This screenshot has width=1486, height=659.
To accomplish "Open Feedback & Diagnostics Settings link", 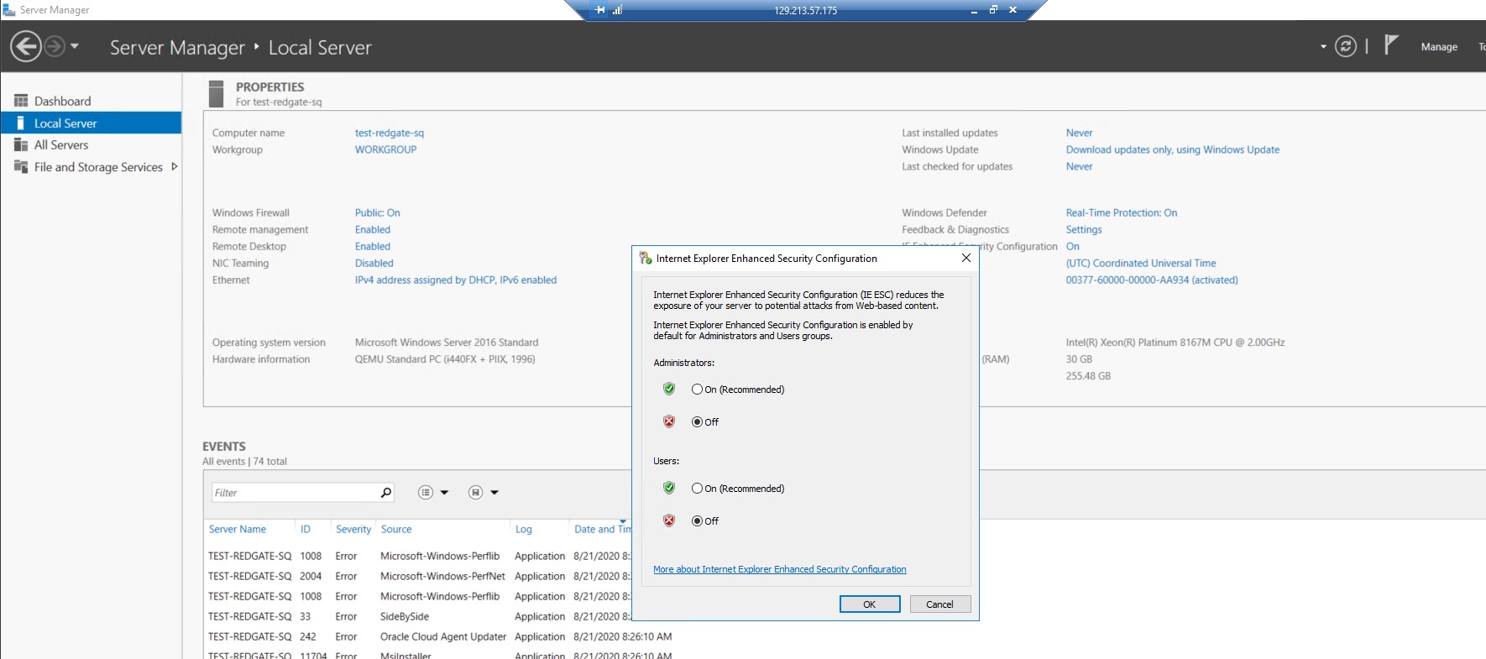I will tap(1084, 229).
